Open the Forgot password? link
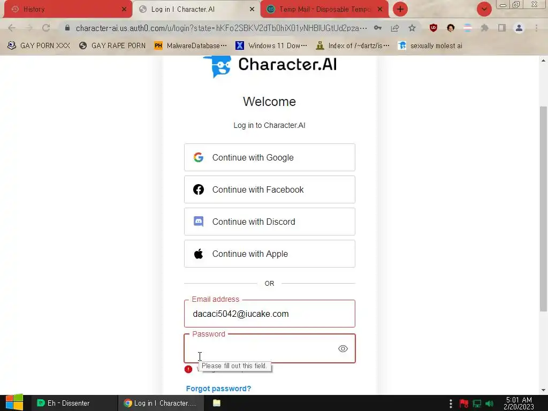 pos(218,389)
